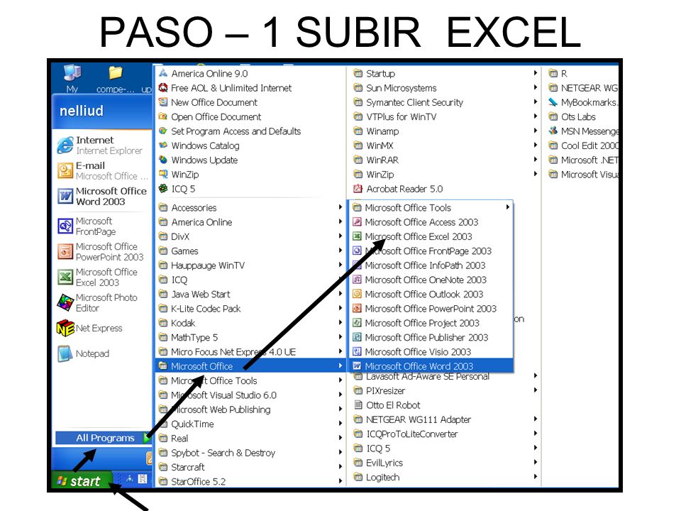Open Word 2003 icon in pinned list
Viewport: 681px width, 511px height.
click(65, 197)
